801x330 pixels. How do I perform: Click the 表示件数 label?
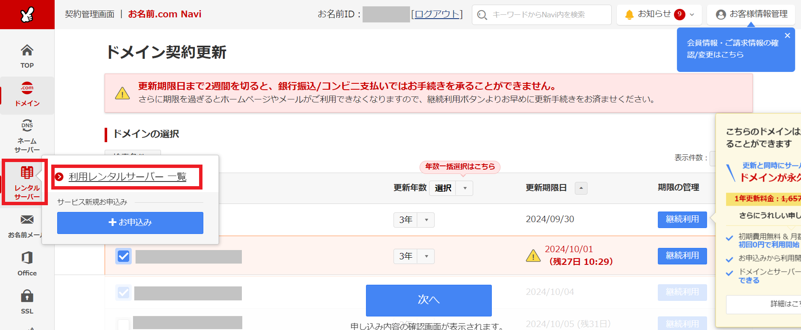pyautogui.click(x=690, y=158)
